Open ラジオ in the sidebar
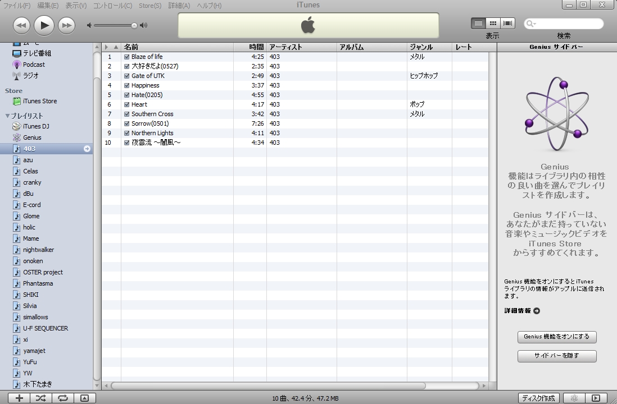 click(31, 75)
